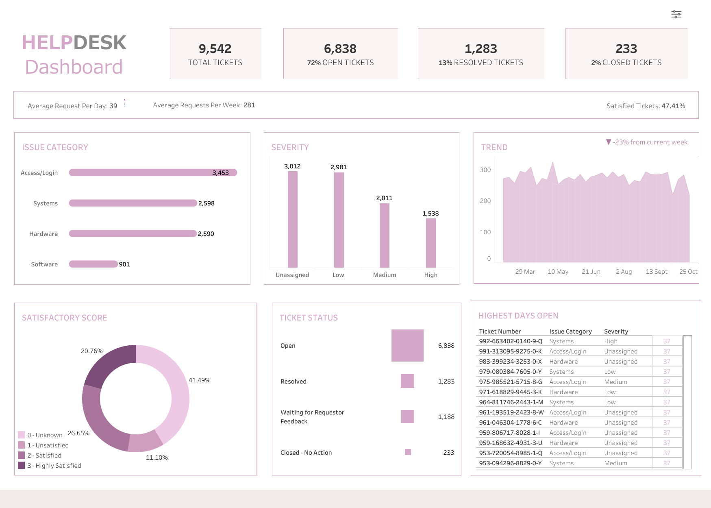The width and height of the screenshot is (711, 508).
Task: Select the Resolved Tickets 1,283 card
Action: point(481,54)
